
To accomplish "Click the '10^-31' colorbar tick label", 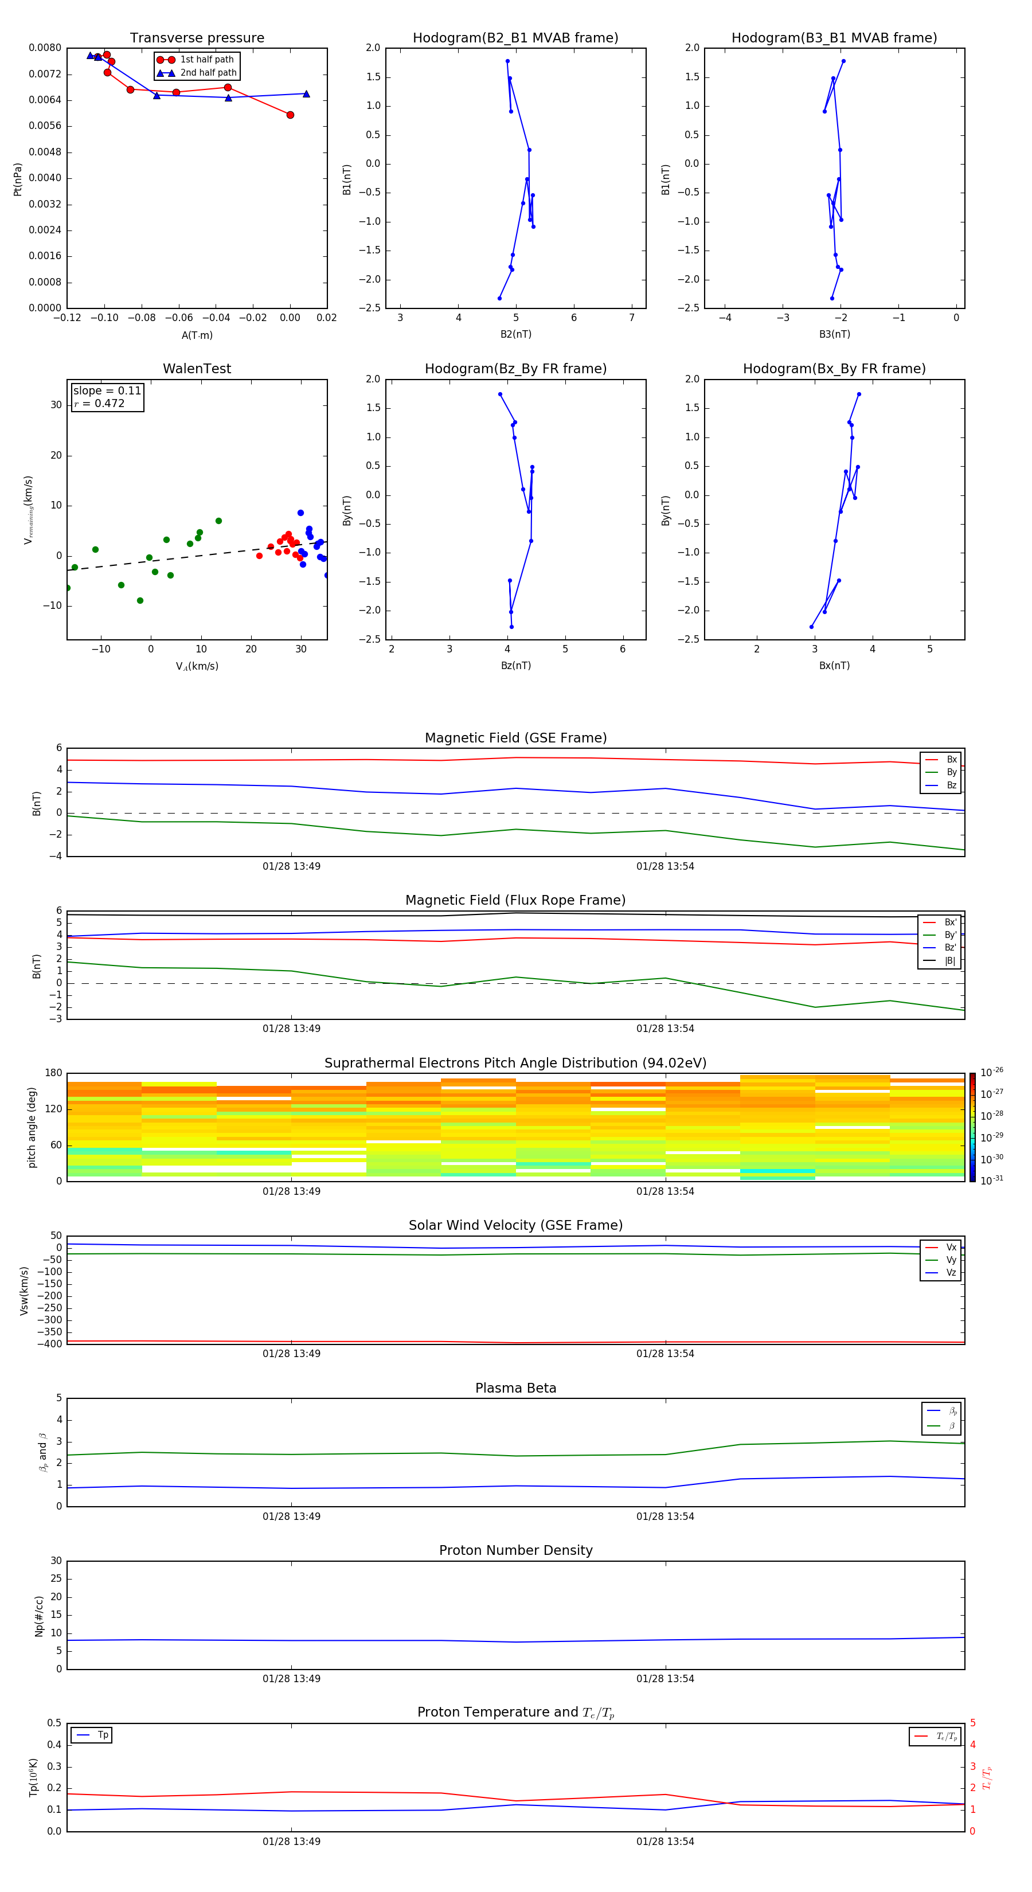I will pyautogui.click(x=992, y=1180).
